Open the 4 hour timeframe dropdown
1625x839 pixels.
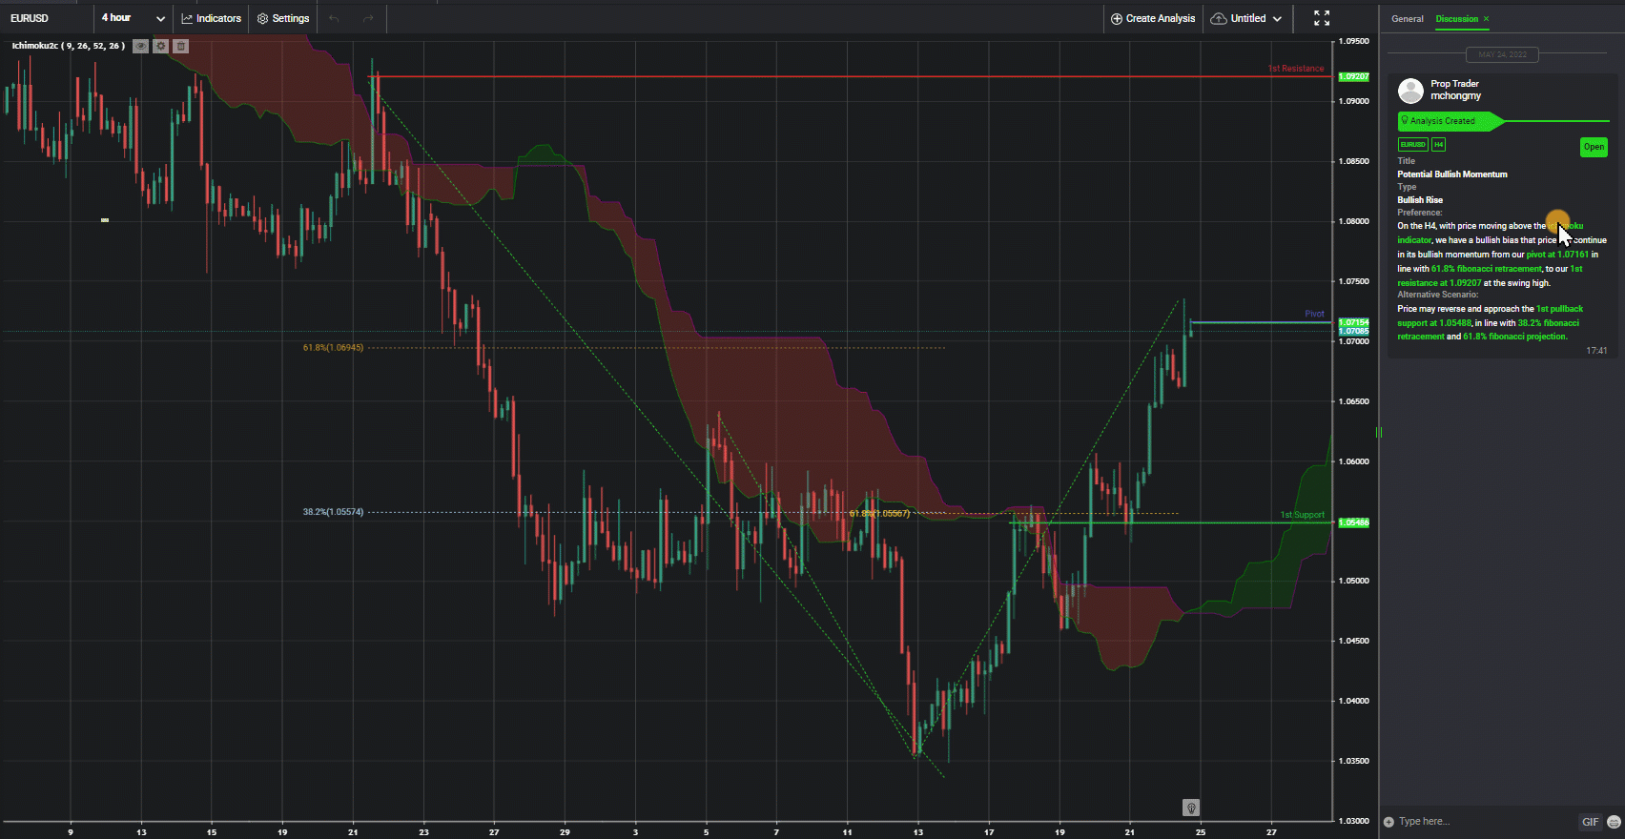point(134,18)
